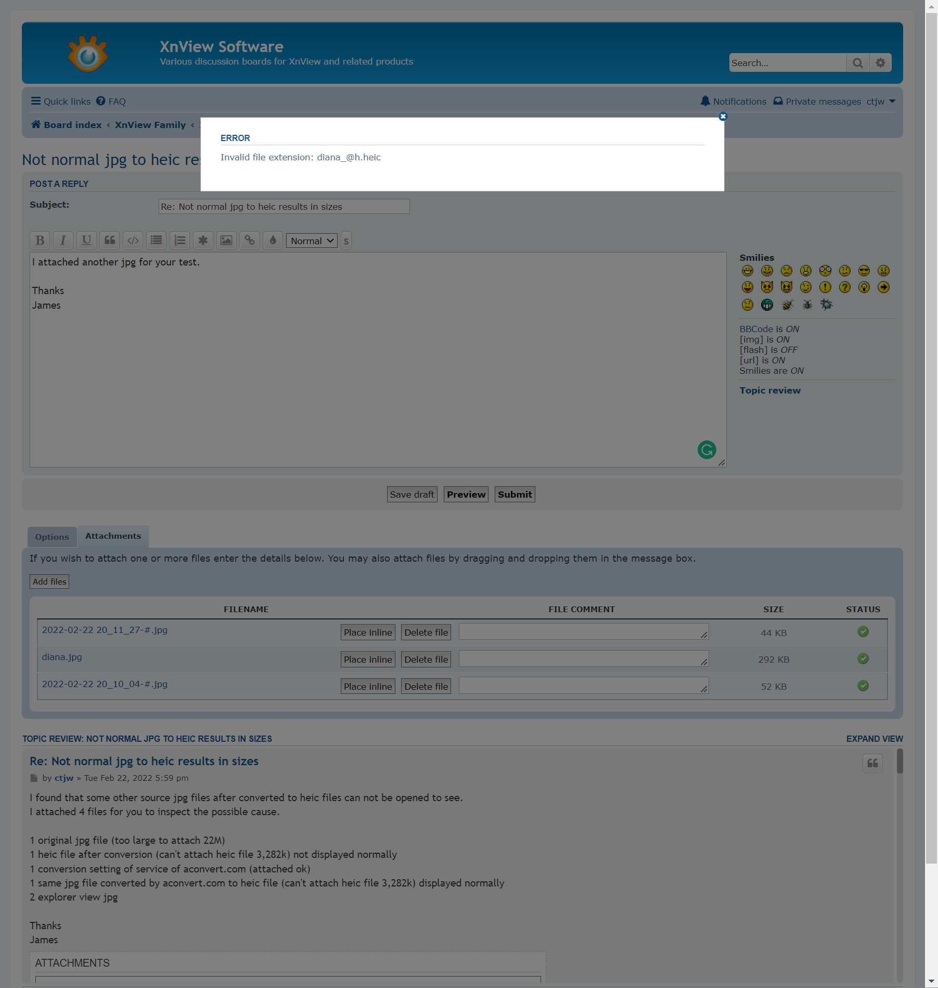The image size is (938, 988).
Task: Open the Normal font size dropdown
Action: [312, 241]
